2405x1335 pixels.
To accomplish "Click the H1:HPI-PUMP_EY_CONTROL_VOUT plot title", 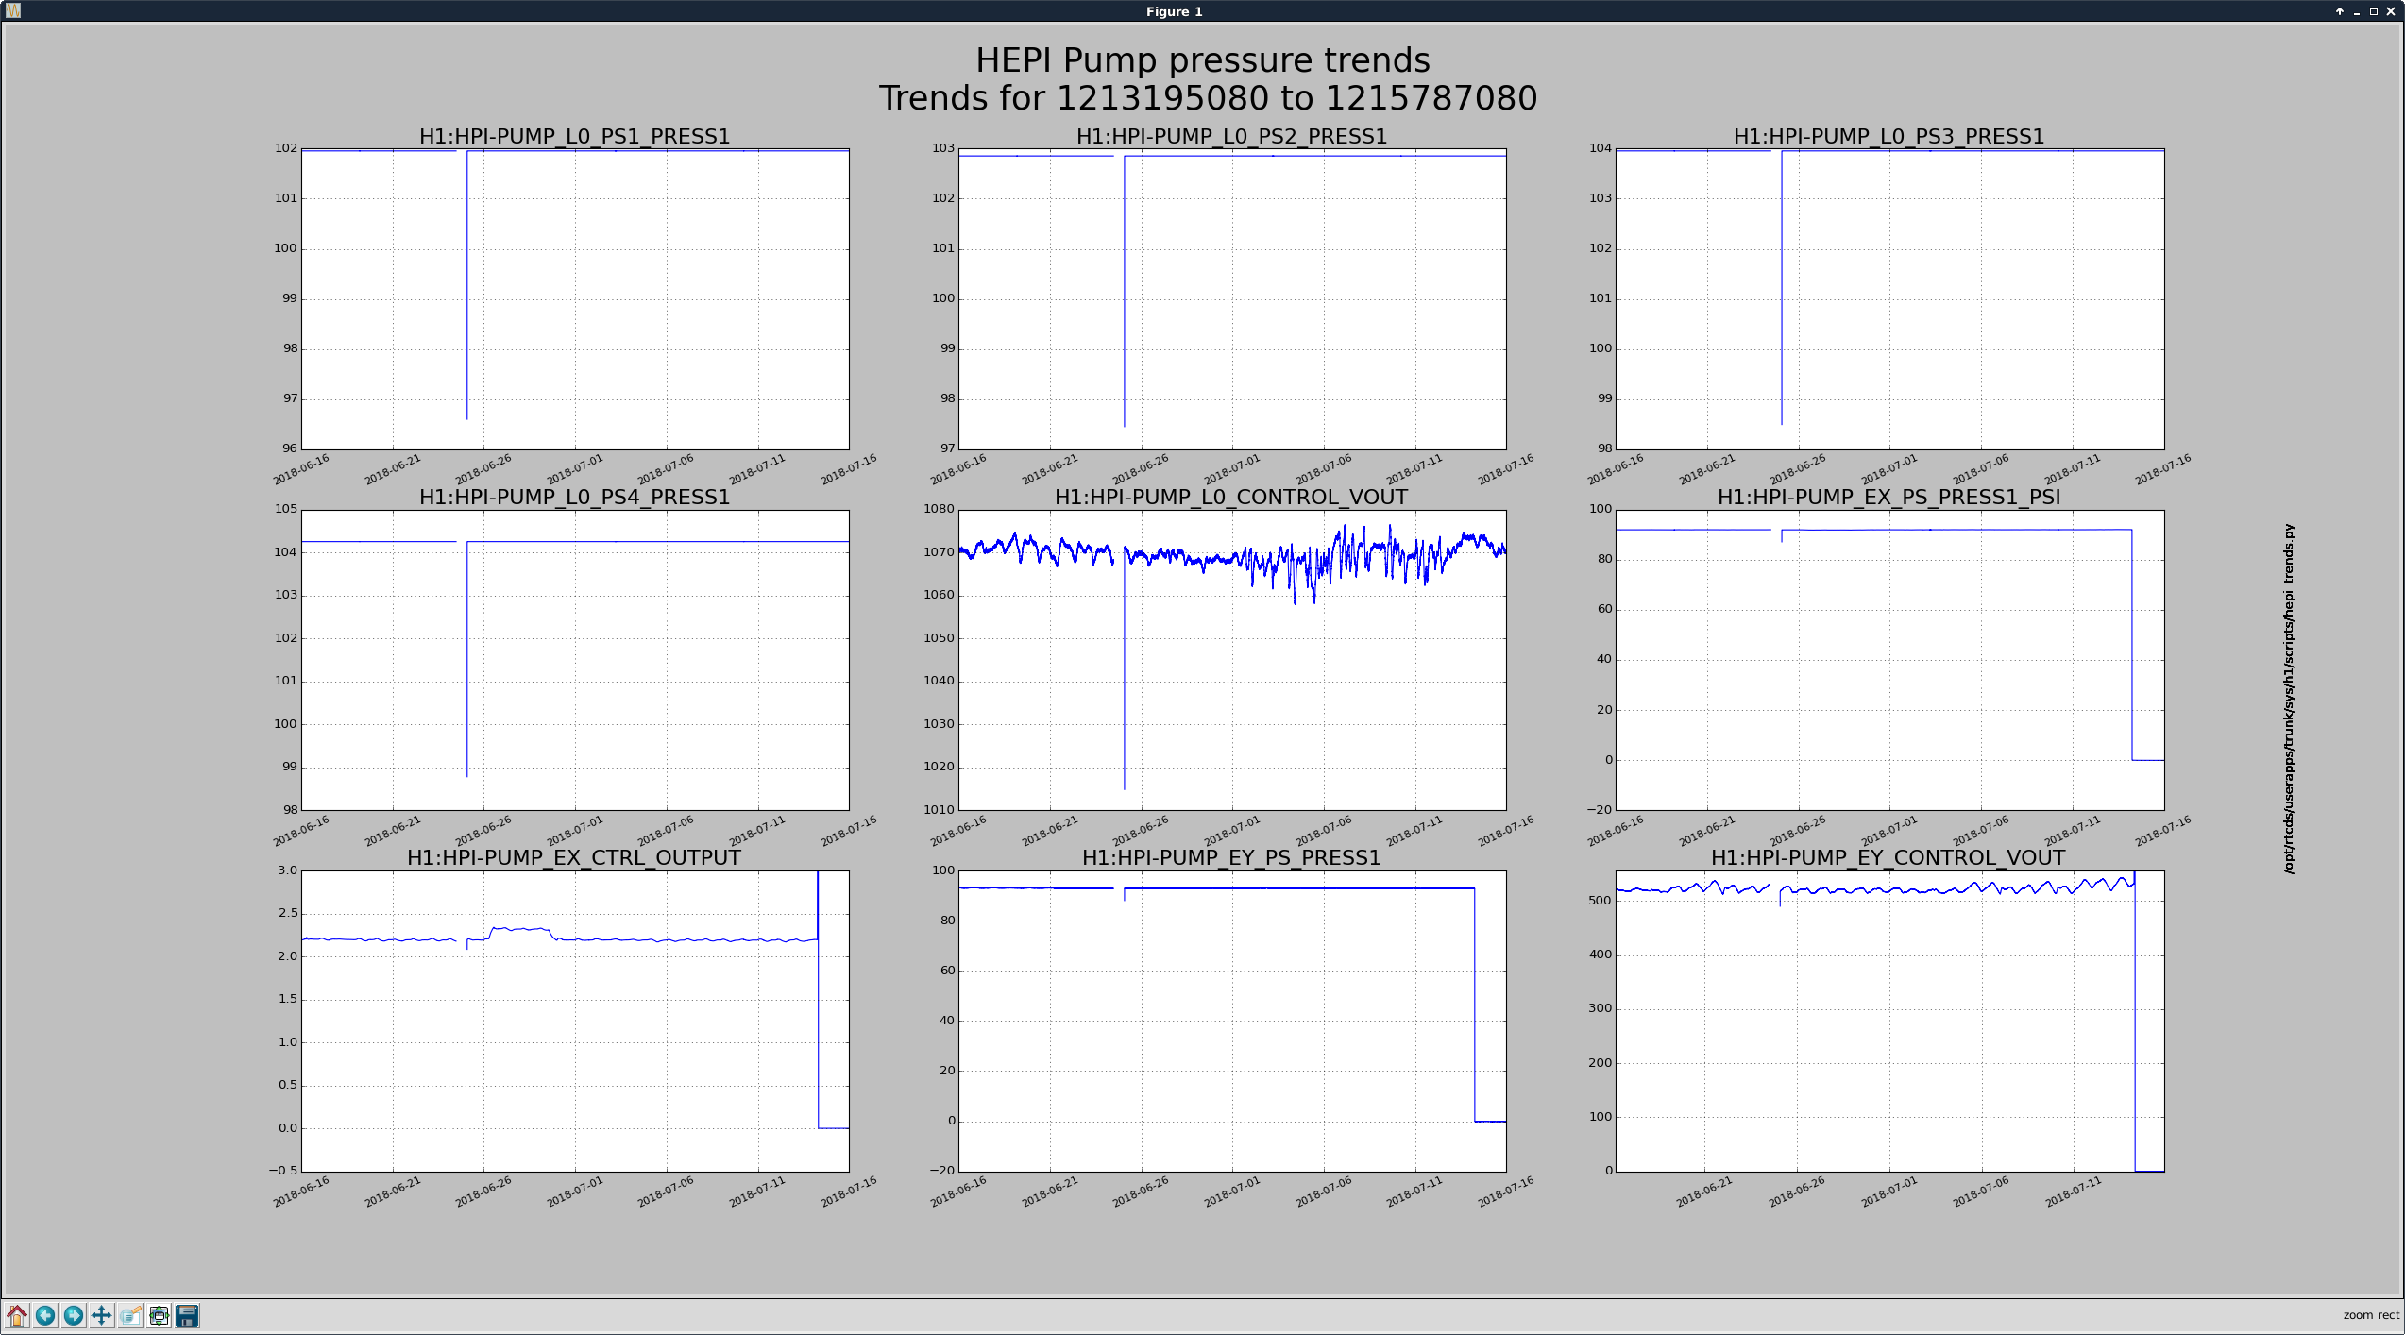I will [x=1888, y=858].
